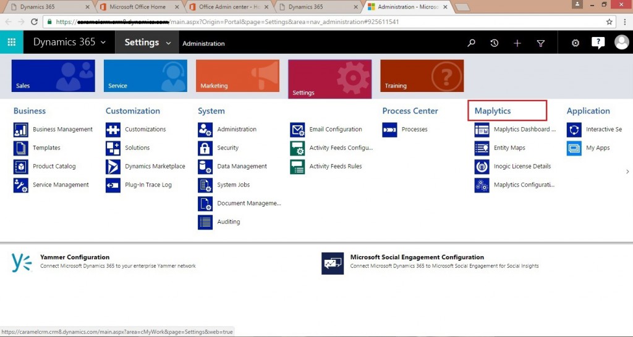Click the help question mark icon

tap(598, 43)
